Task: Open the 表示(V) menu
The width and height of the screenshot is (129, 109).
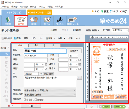Action: point(33,7)
